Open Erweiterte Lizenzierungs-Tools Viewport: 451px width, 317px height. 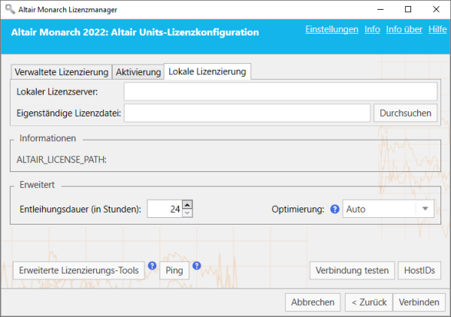coord(79,270)
